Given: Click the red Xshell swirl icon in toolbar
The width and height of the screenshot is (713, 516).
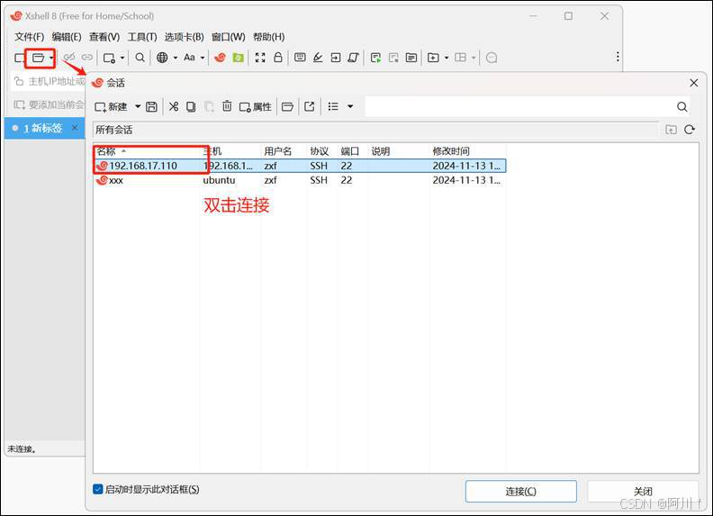Looking at the screenshot, I should pyautogui.click(x=220, y=58).
